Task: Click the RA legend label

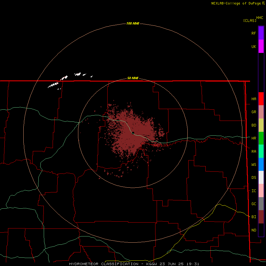Action: pyautogui.click(x=254, y=151)
